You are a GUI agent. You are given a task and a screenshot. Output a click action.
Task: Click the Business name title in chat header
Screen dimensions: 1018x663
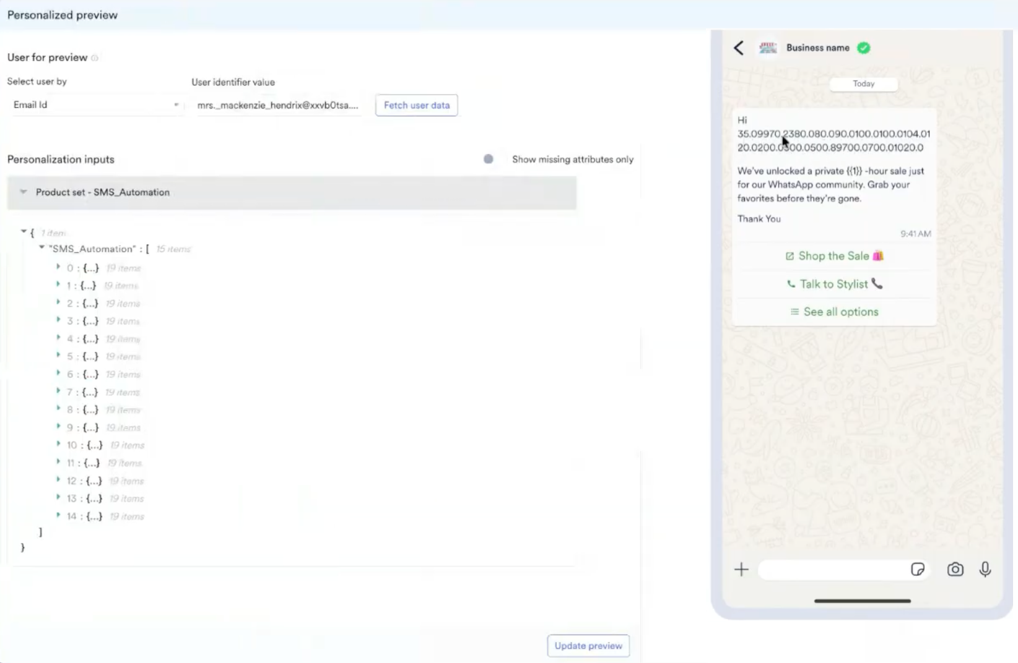817,48
